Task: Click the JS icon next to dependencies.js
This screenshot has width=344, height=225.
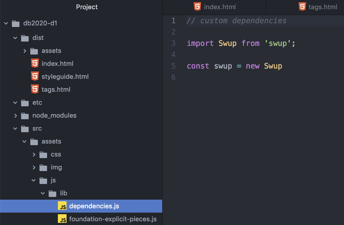Action: point(62,206)
